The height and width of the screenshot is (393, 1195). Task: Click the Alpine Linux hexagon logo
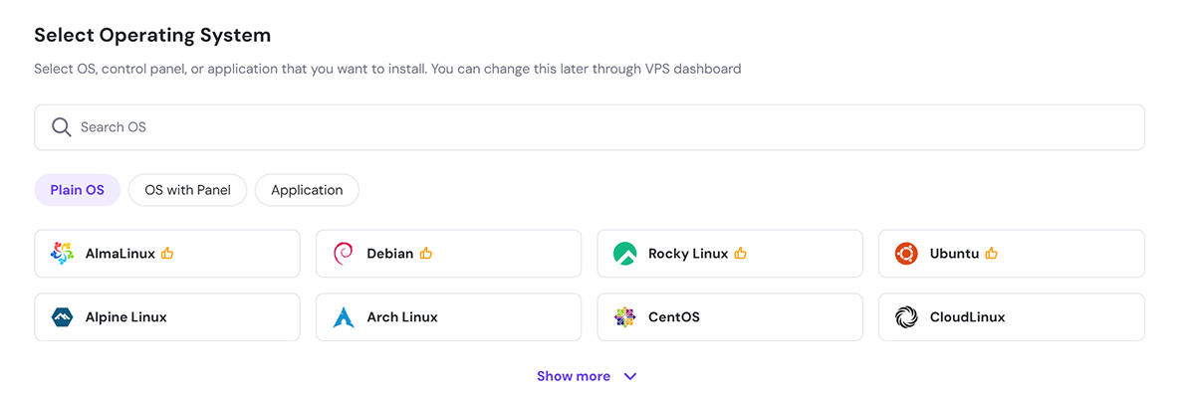pos(62,317)
